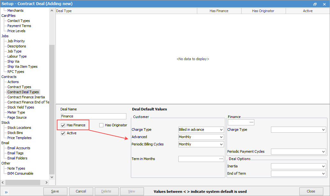
Task: Select Meter Type tree item
Action: (16, 112)
